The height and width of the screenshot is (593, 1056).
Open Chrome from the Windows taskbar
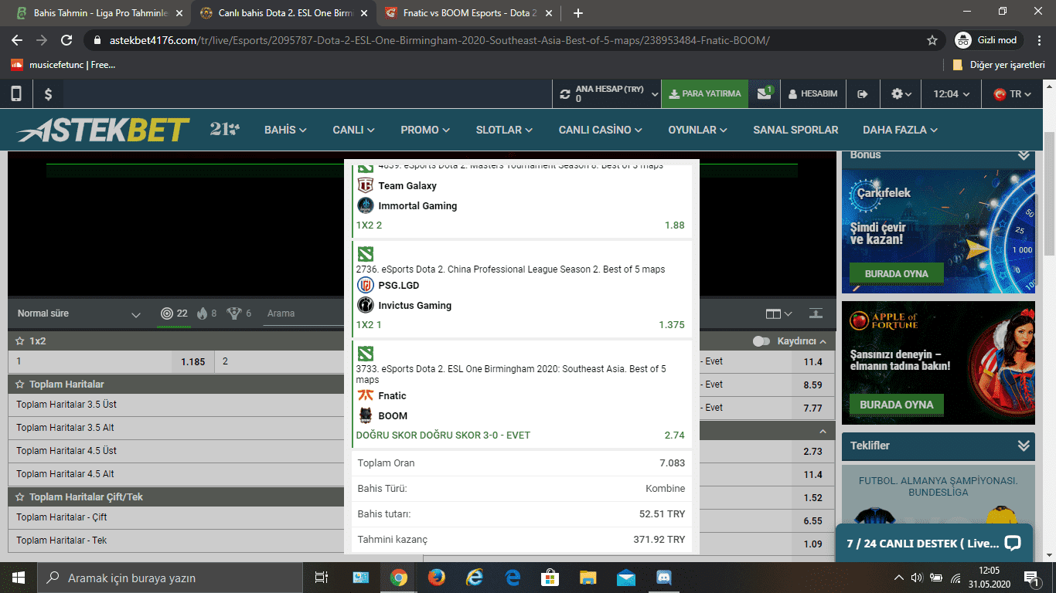(x=399, y=578)
